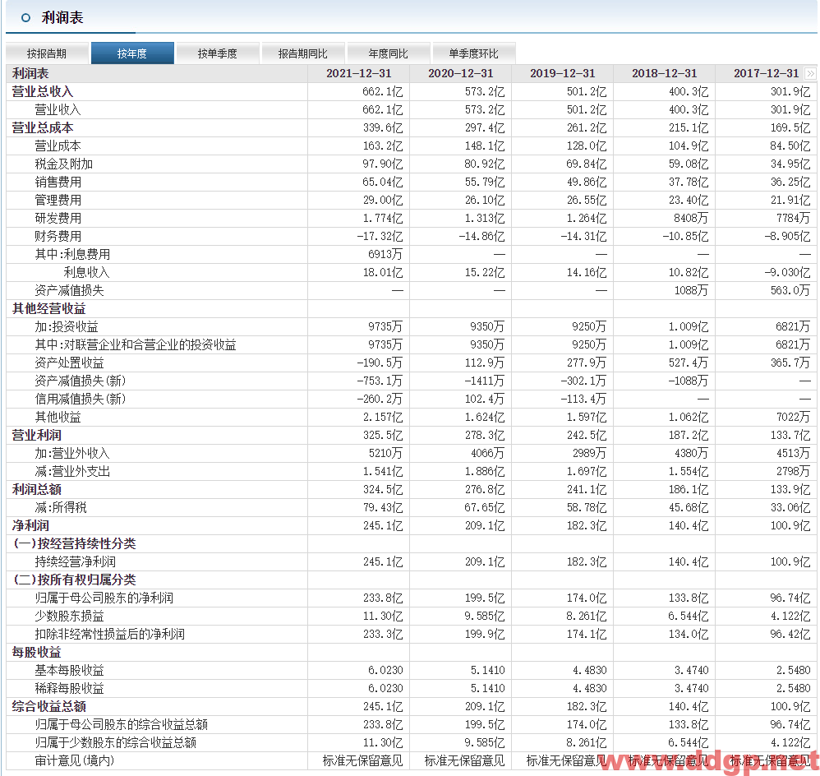Click the next-columns arrow beside 2017-12-31
Screen dimensions: 820x776
pyautogui.click(x=811, y=73)
